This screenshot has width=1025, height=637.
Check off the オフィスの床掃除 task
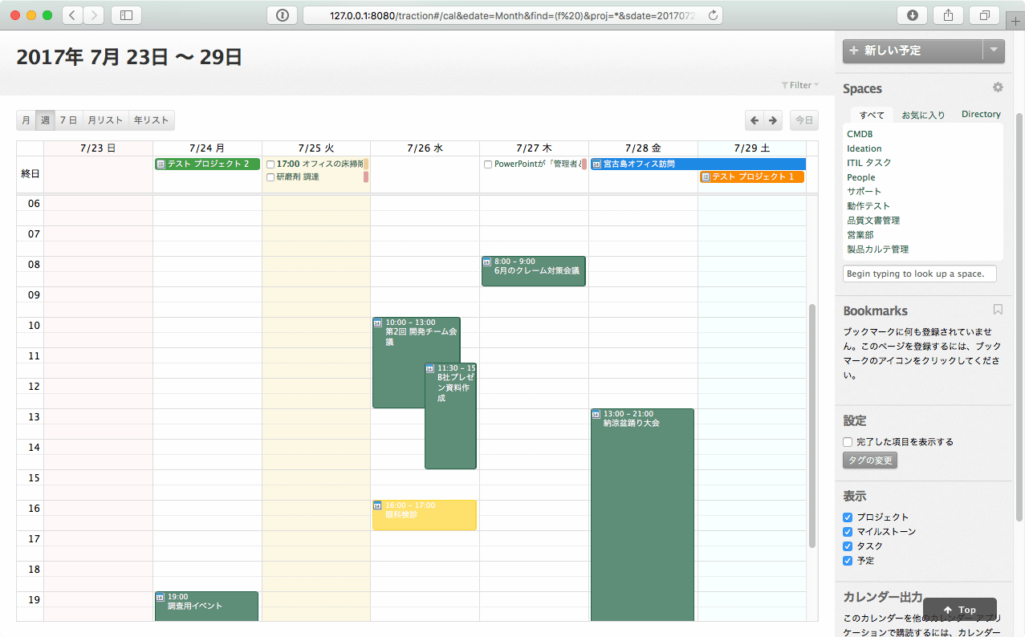point(270,164)
